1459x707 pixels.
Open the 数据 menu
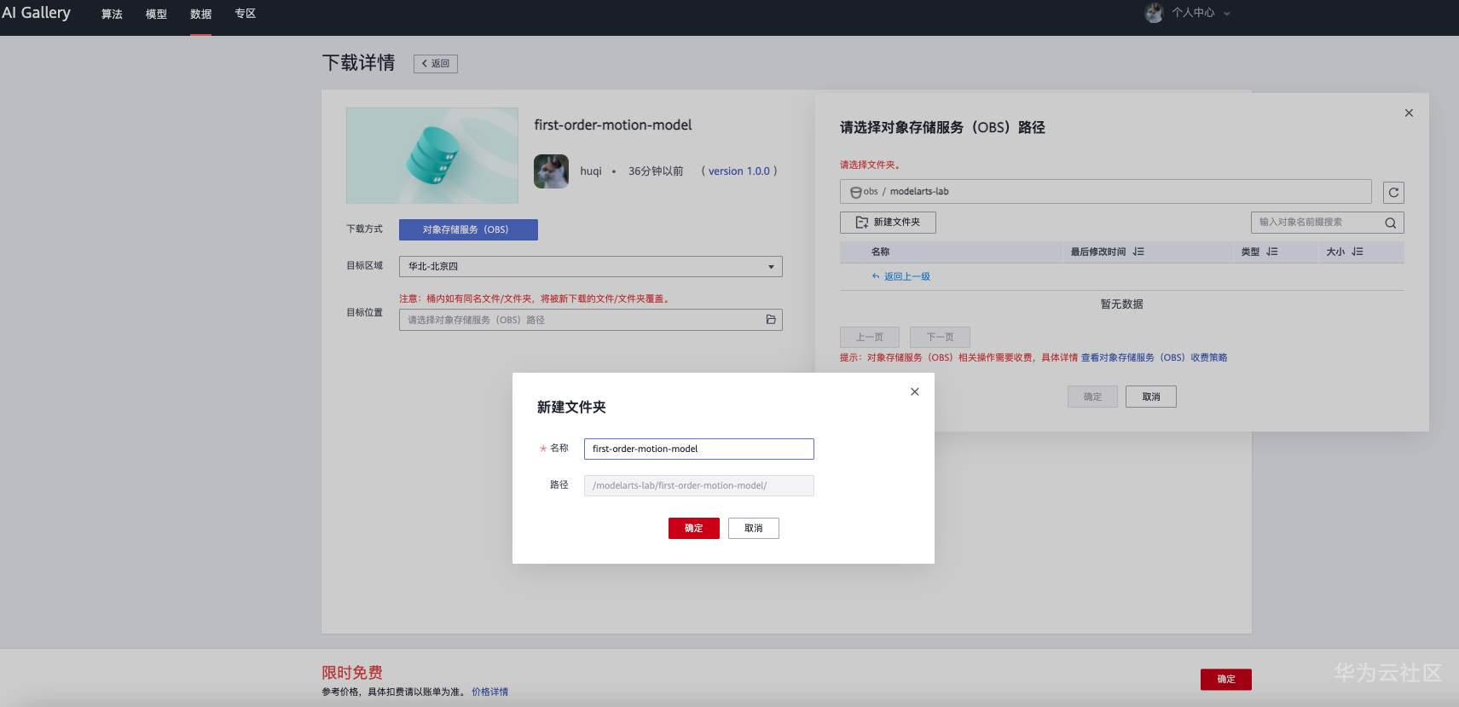pyautogui.click(x=200, y=14)
